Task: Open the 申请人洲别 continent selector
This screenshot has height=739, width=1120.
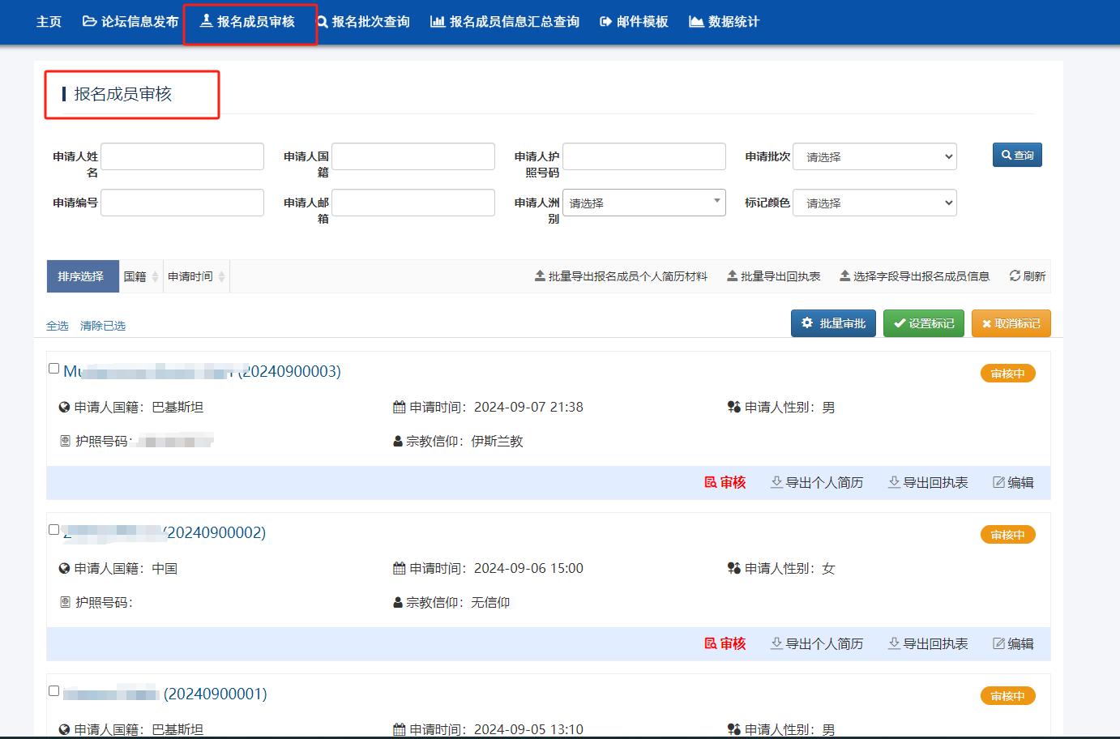Action: pos(644,202)
